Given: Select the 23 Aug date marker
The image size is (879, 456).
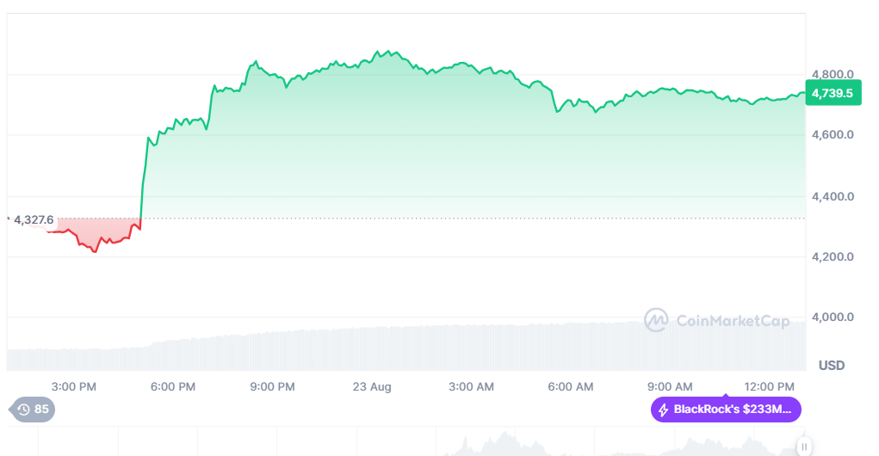Looking at the screenshot, I should pyautogui.click(x=372, y=387).
